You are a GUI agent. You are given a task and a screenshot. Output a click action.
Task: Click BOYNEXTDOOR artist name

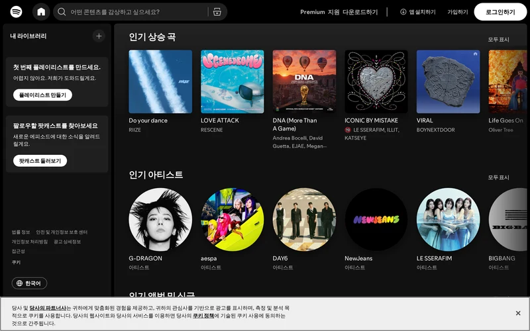click(436, 130)
